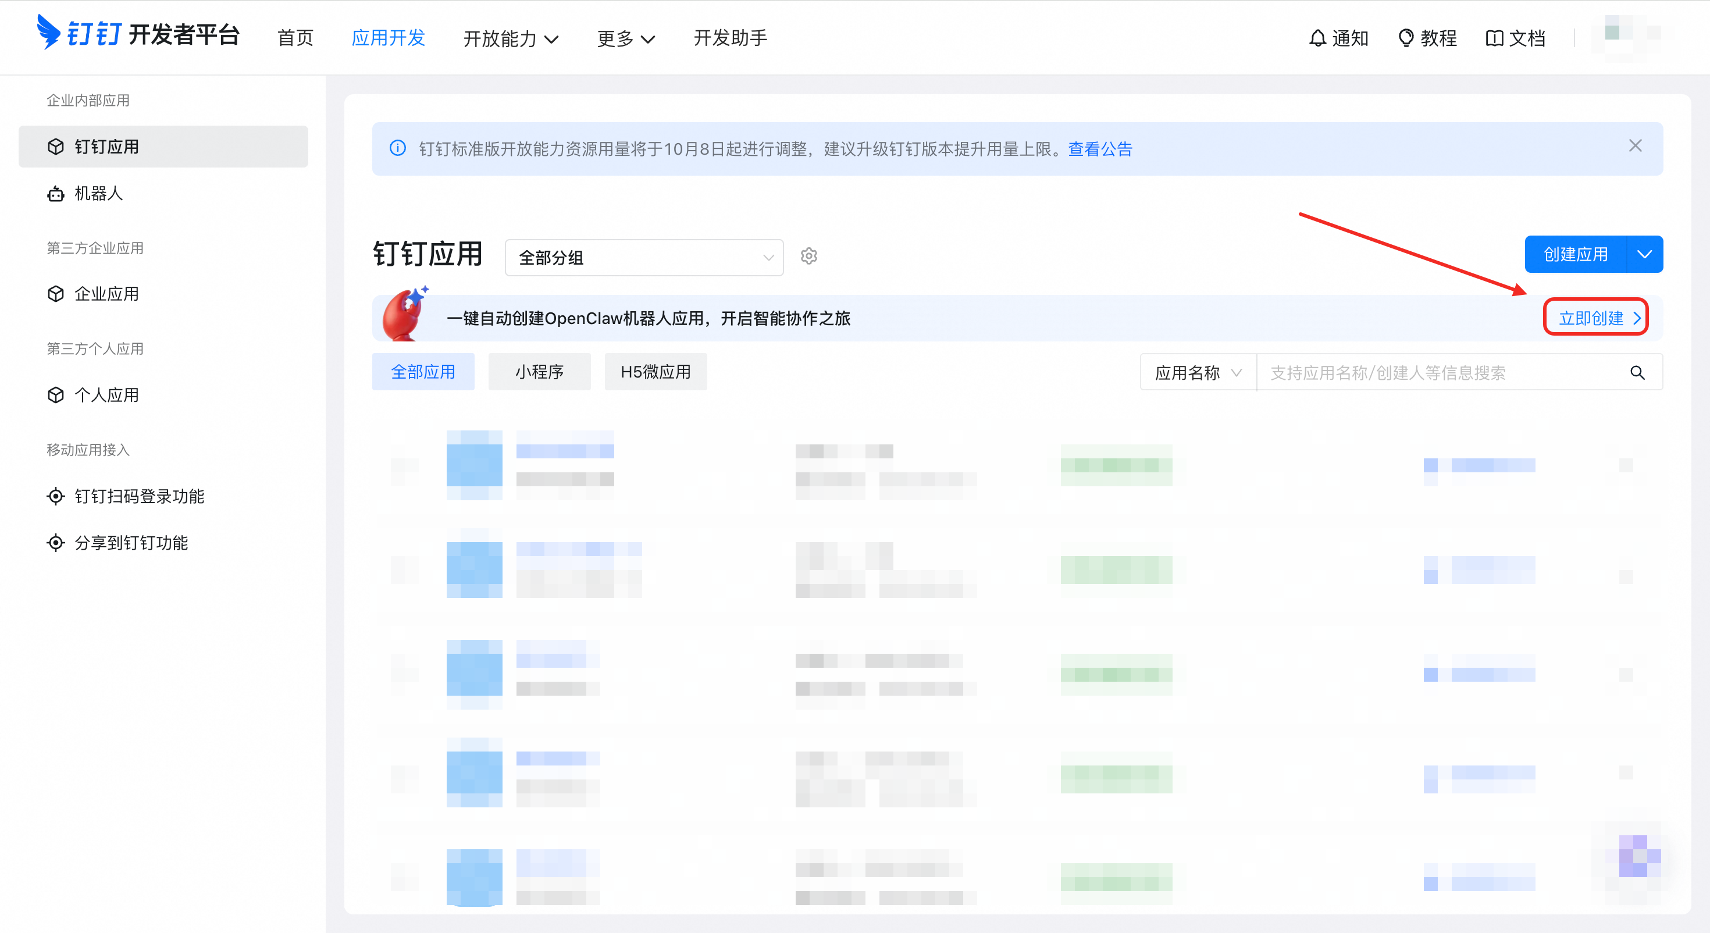
Task: Click the robot icon beside 机器人
Action: [x=56, y=193]
